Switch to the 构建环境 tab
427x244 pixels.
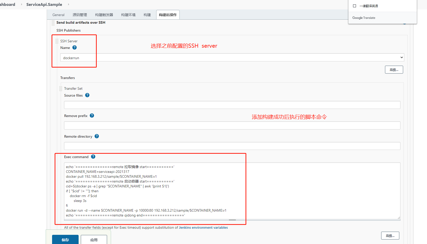pyautogui.click(x=128, y=15)
